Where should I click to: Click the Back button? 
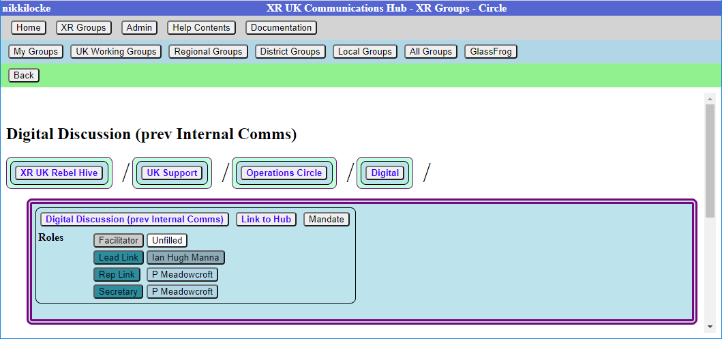[24, 76]
